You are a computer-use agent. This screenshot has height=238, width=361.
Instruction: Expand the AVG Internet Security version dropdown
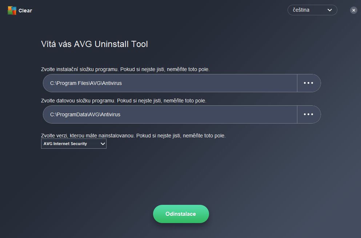pyautogui.click(x=74, y=144)
